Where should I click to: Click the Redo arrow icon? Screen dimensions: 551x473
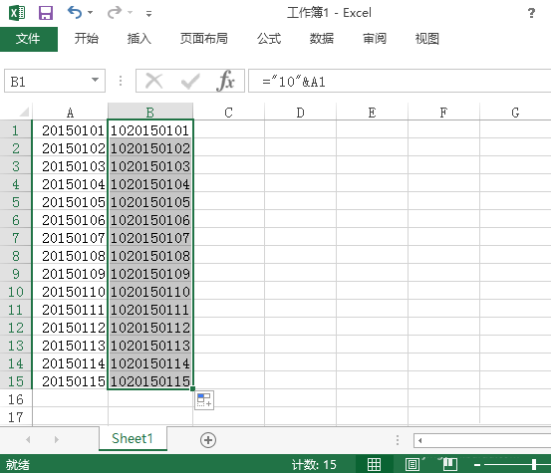tap(115, 13)
